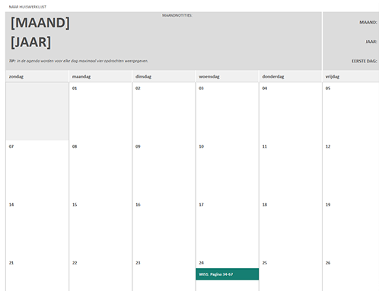379x291 pixels.
Task: Click the greyed empty Sunday cell
Action: click(x=37, y=111)
